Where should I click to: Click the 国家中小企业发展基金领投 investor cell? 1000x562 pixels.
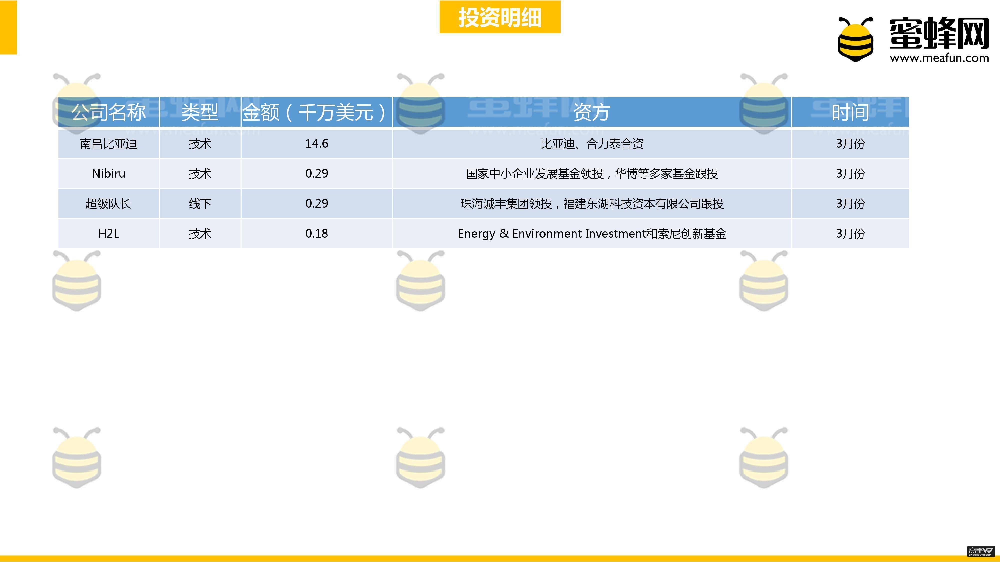[592, 173]
